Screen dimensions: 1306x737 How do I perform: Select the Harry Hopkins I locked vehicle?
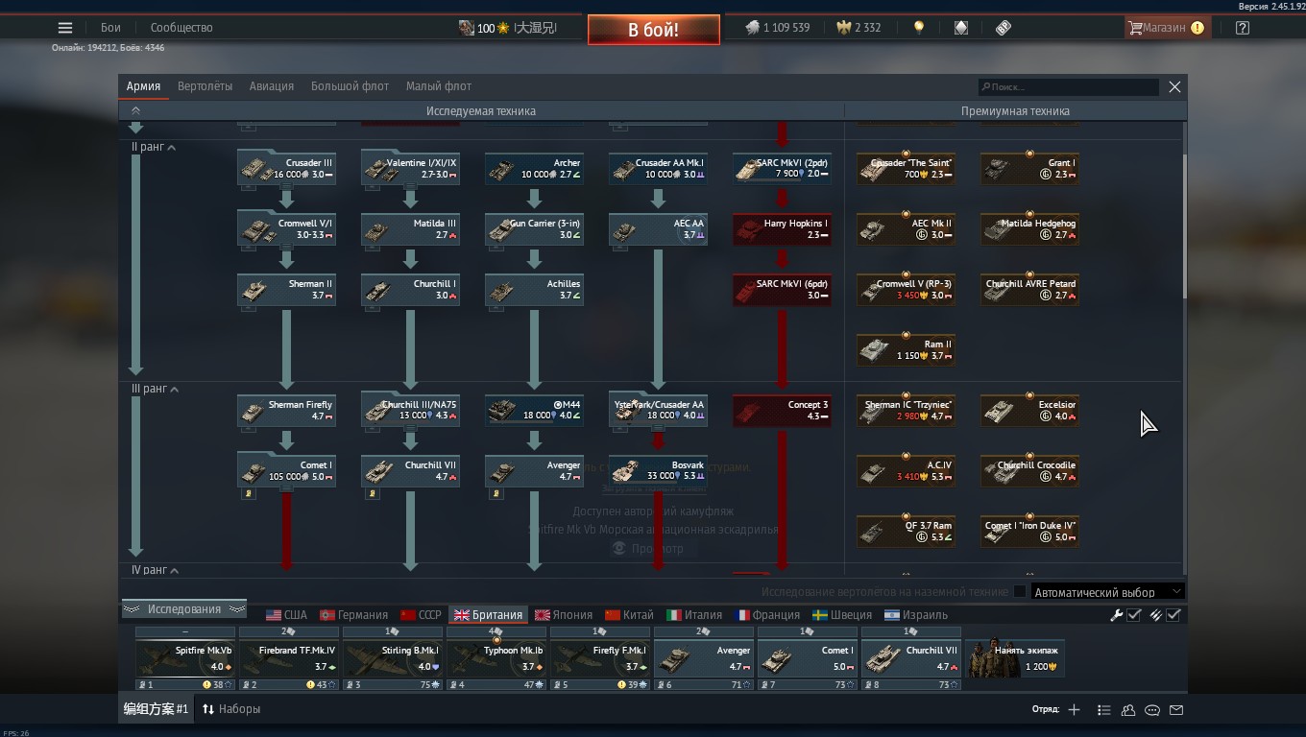(x=782, y=229)
